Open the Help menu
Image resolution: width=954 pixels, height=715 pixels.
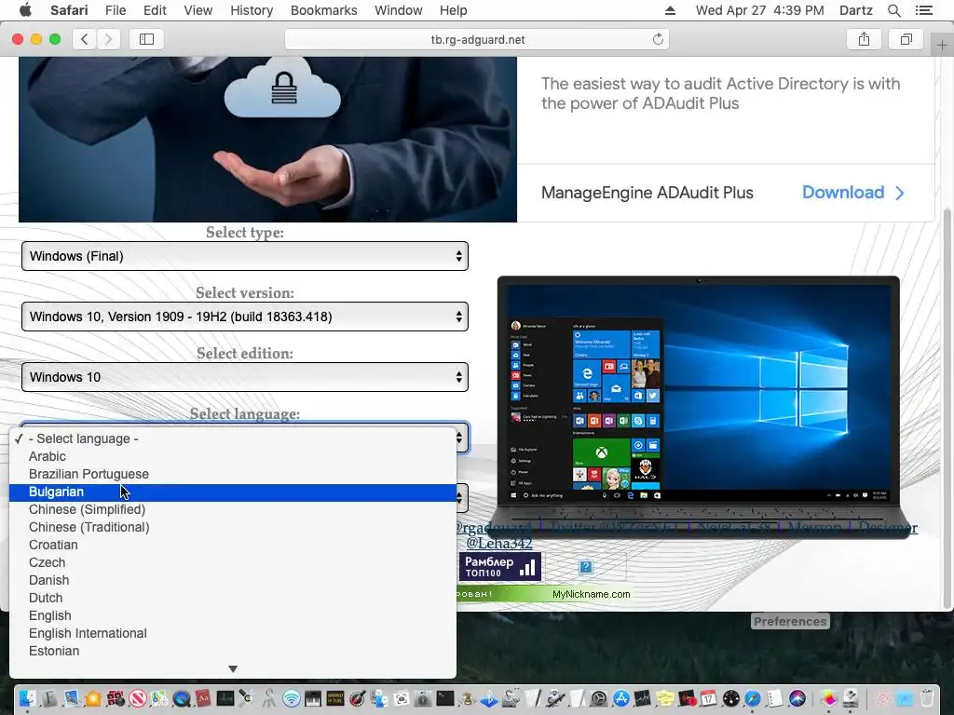[454, 10]
